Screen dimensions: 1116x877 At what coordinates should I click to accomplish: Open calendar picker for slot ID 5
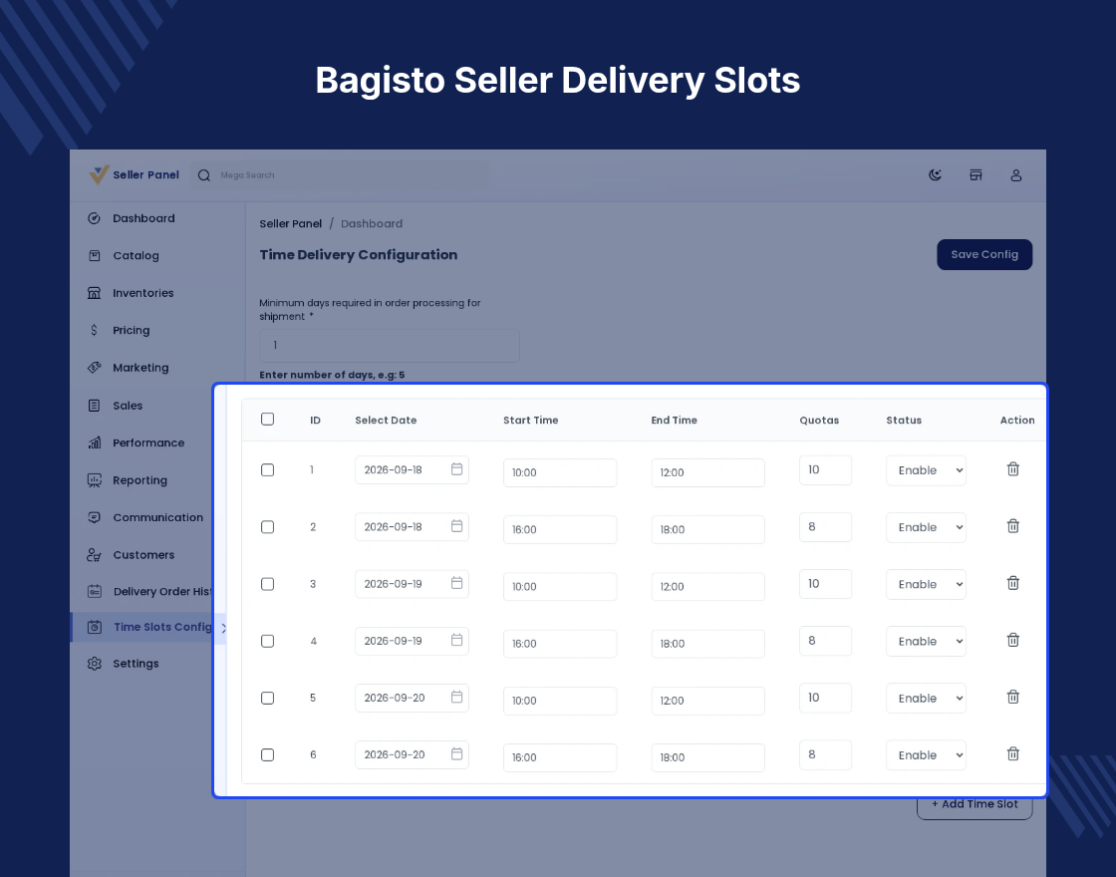(x=457, y=697)
